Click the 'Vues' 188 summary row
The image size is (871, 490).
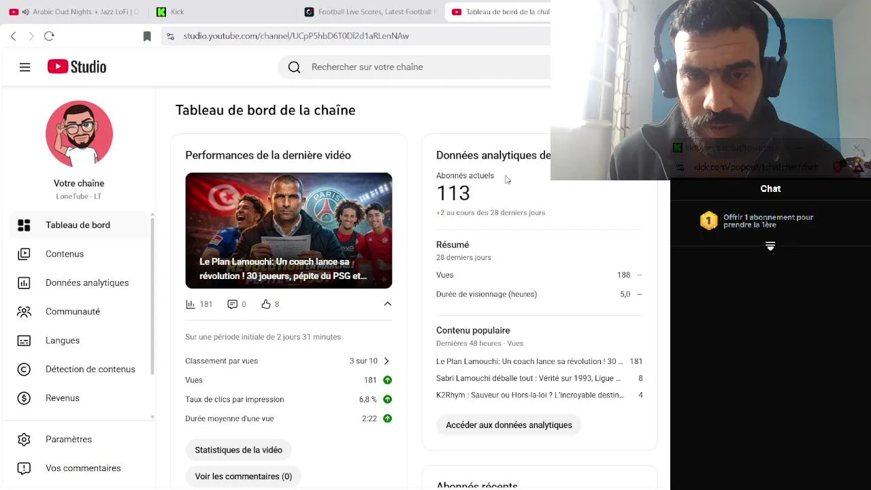pos(539,275)
